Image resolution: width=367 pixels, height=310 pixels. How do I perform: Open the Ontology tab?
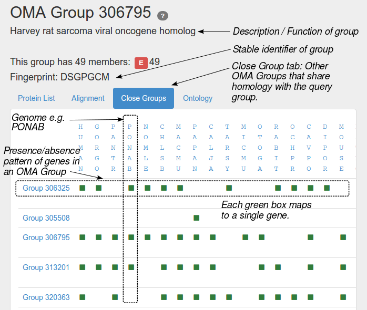coord(198,98)
